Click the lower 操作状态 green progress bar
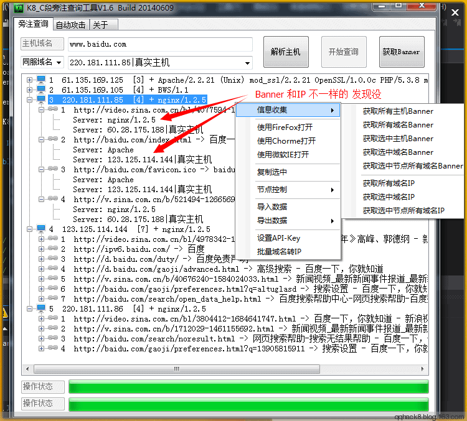Viewport: 467px width, 421px height. (248, 404)
